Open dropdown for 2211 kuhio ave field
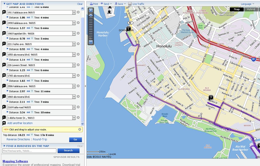This screenshot has width=260, height=166. click(74, 44)
